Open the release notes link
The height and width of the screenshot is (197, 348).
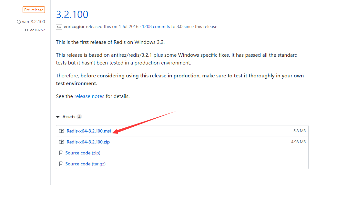click(89, 96)
